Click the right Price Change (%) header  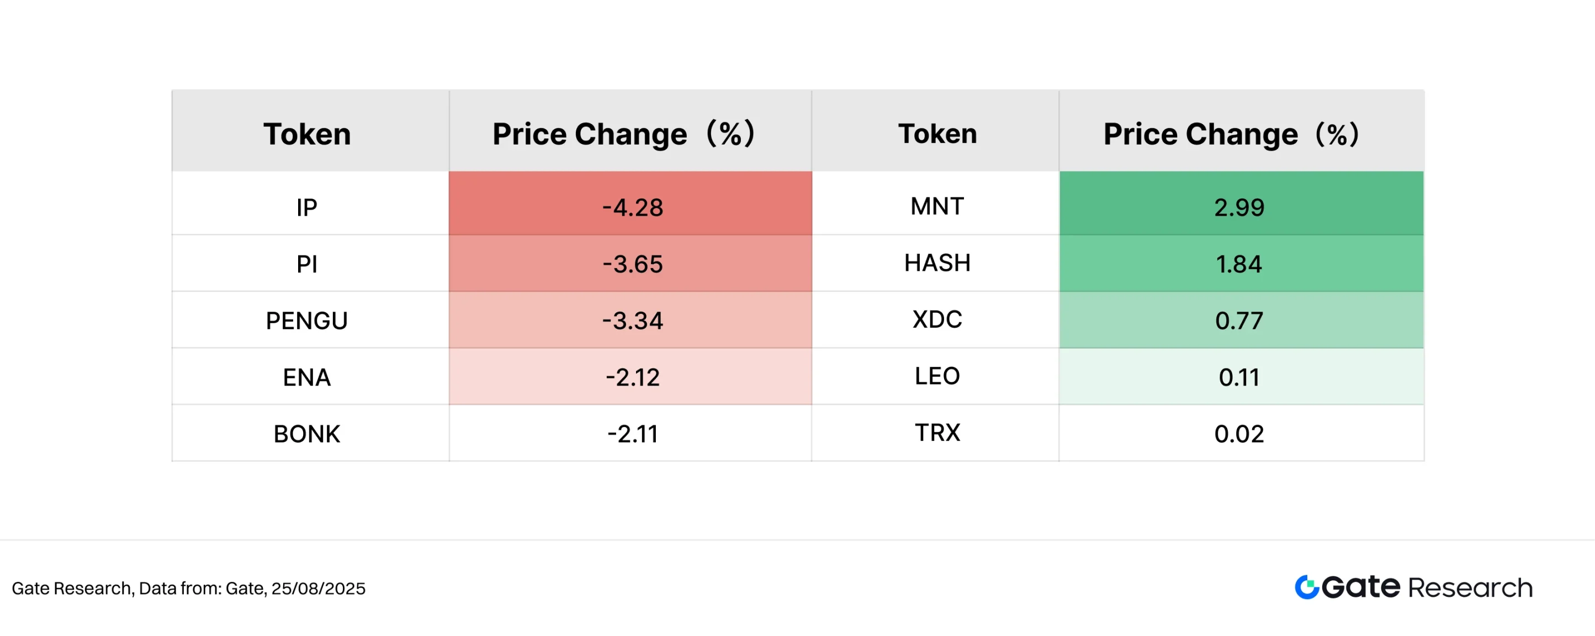coord(1231,133)
